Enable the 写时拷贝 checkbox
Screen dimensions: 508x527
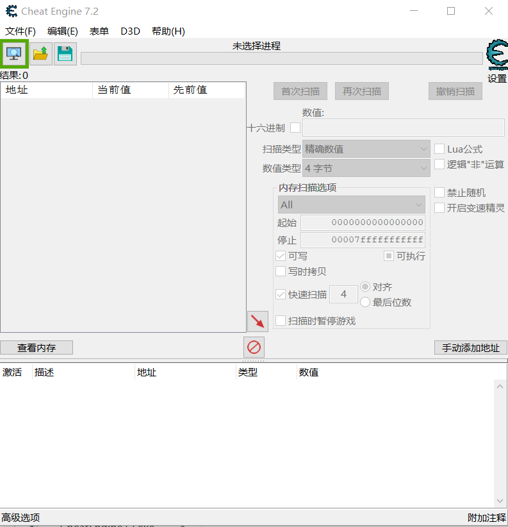pos(281,271)
